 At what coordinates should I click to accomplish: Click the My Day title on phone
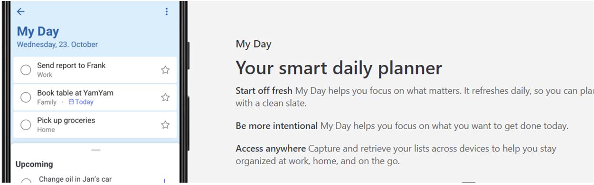[38, 32]
